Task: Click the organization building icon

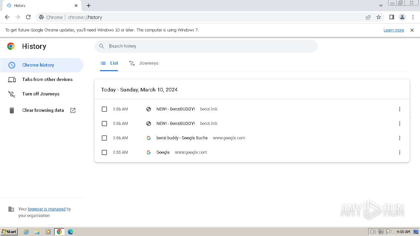Action: click(11, 209)
